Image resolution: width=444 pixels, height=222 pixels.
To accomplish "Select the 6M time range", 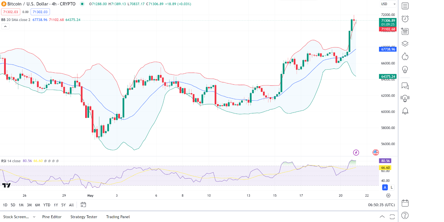I will click(37, 205).
